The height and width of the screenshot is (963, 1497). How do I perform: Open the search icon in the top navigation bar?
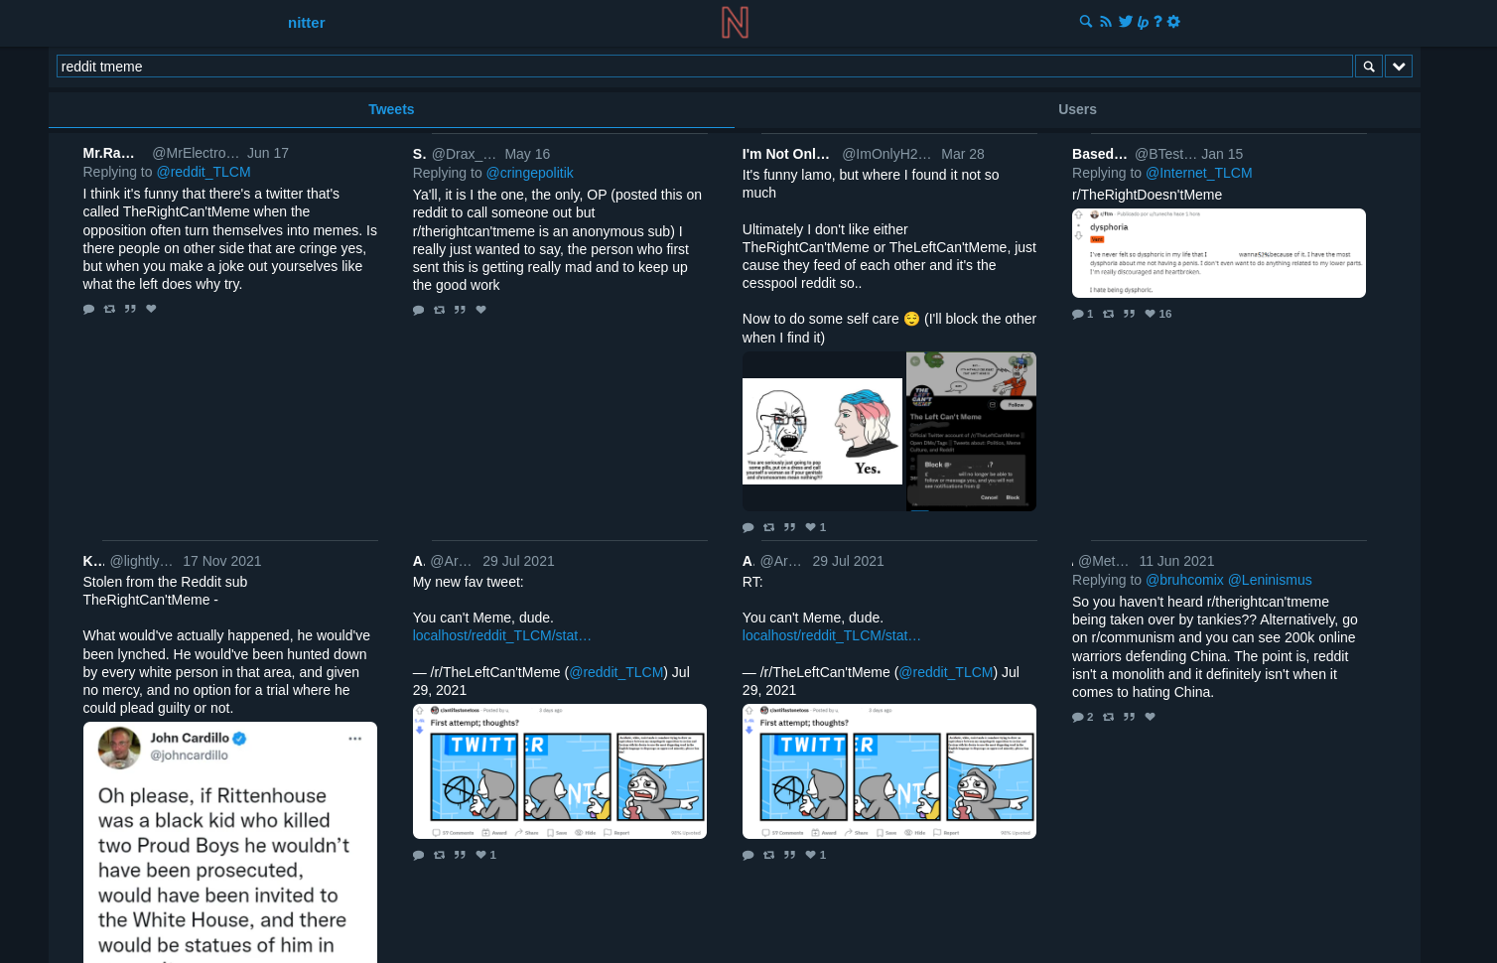(x=1085, y=21)
